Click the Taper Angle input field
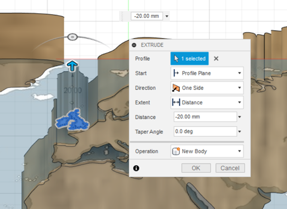The width and height of the screenshot is (287, 209). click(x=205, y=131)
